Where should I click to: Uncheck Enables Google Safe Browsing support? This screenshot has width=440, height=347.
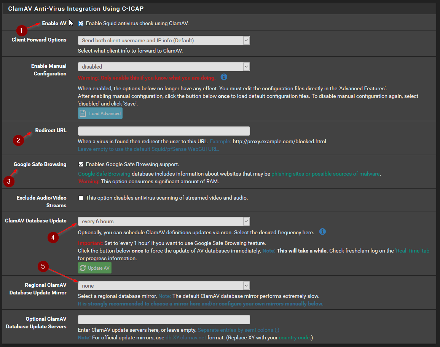click(81, 165)
